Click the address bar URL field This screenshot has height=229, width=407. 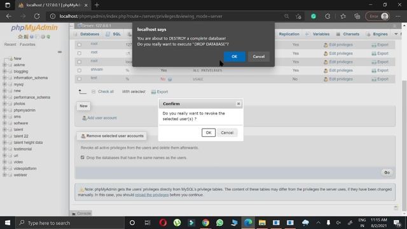point(166,16)
